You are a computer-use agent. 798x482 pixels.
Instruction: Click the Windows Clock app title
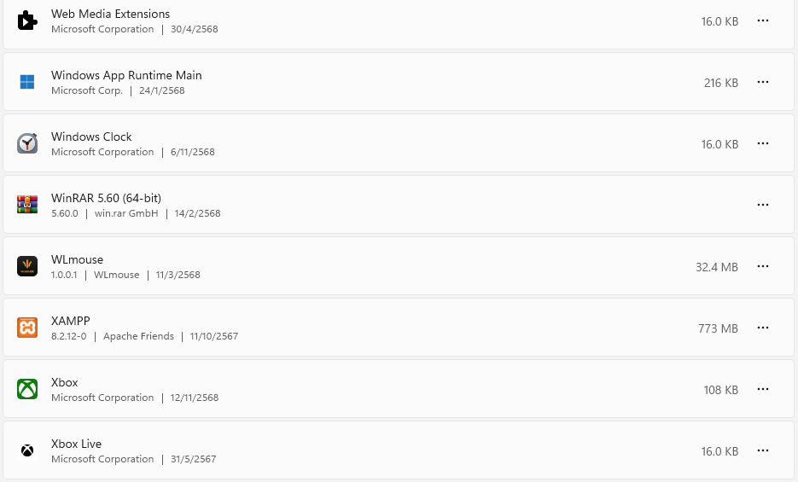click(x=91, y=136)
